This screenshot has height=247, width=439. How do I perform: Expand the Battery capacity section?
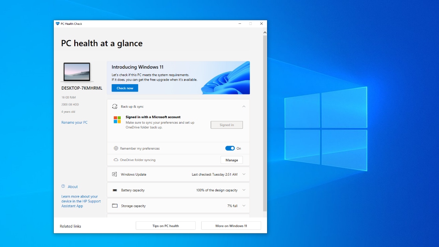click(x=244, y=190)
